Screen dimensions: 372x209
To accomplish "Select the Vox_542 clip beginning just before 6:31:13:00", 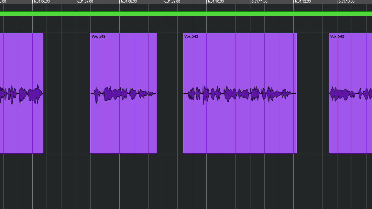I will tap(350, 93).
